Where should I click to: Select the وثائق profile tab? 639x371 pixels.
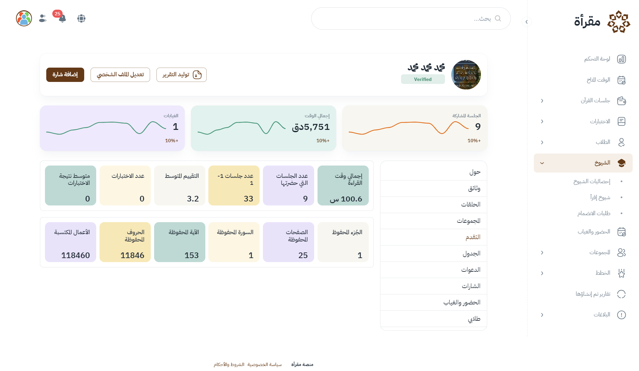pos(474,188)
